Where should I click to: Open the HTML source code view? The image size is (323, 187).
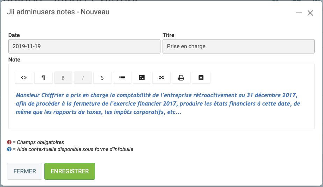point(24,78)
